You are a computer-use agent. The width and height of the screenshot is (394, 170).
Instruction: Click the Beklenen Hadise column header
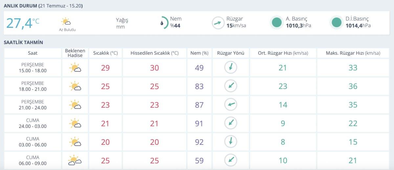tap(75, 53)
